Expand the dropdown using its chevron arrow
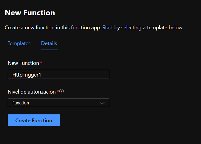This screenshot has height=144, width=201. 102,103
